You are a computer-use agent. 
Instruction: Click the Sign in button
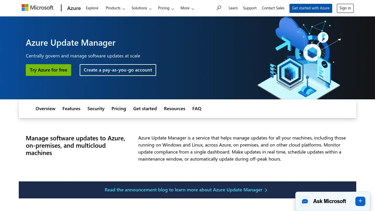pos(345,8)
